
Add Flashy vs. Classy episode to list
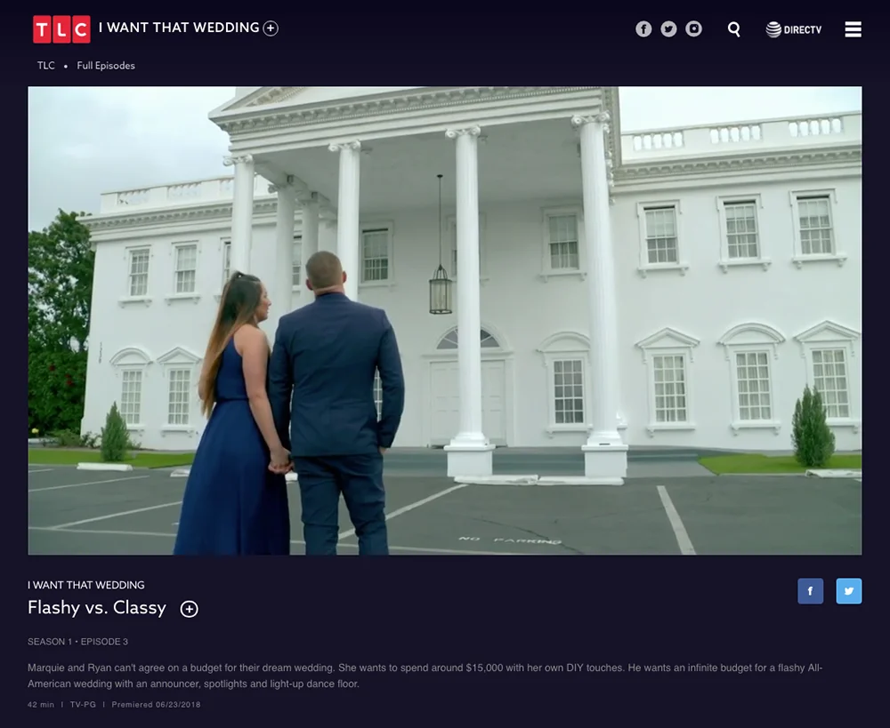189,609
